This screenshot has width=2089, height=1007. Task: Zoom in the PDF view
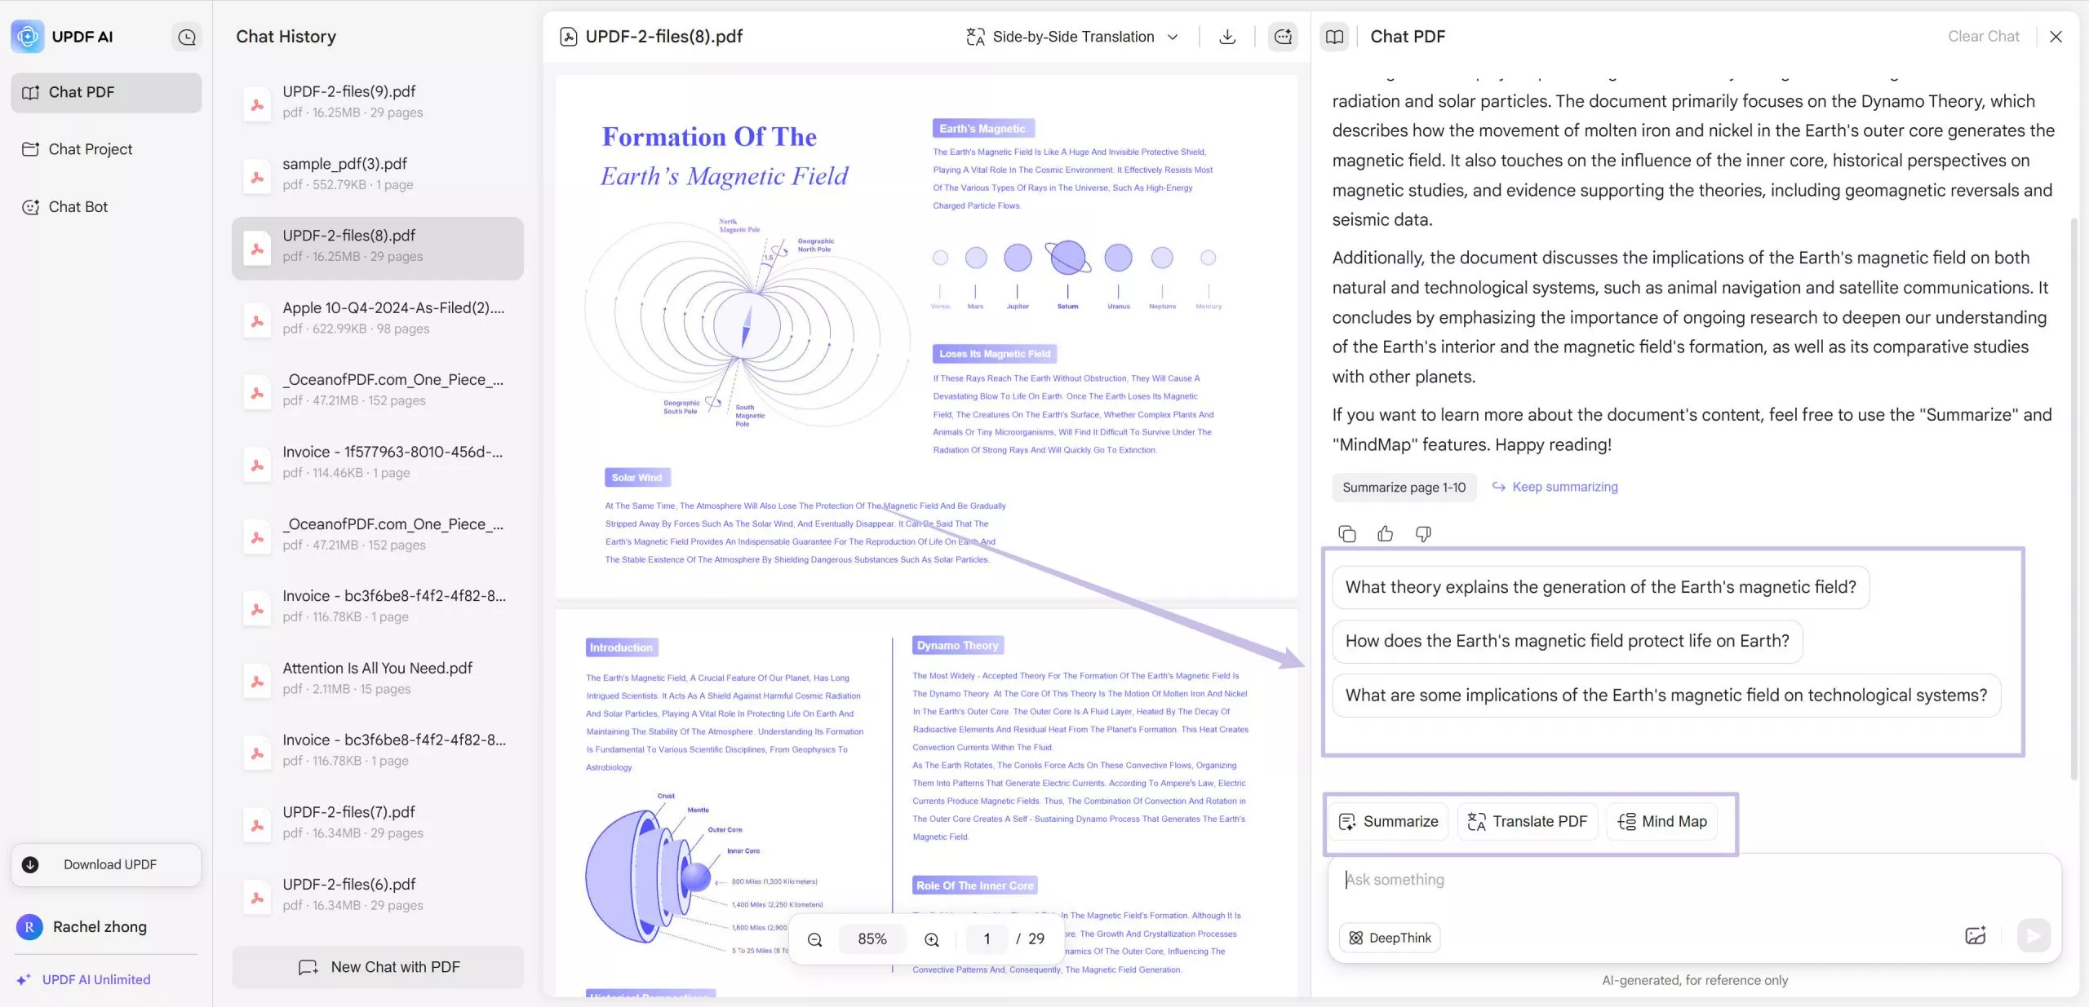click(931, 939)
